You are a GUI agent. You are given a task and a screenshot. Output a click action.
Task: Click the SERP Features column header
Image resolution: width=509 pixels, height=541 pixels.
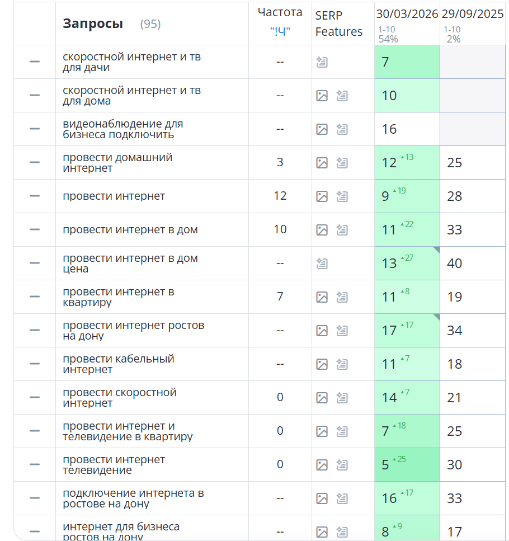click(338, 23)
